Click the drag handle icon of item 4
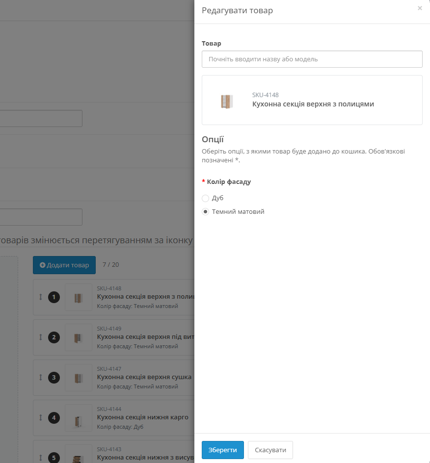430x463 pixels. click(41, 417)
